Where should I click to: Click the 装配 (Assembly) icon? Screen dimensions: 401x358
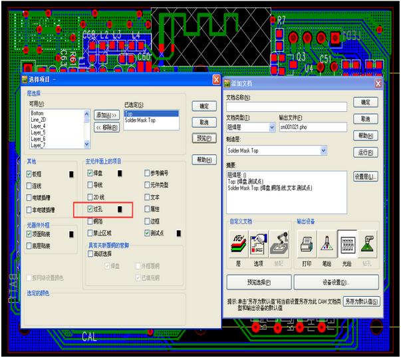click(279, 246)
